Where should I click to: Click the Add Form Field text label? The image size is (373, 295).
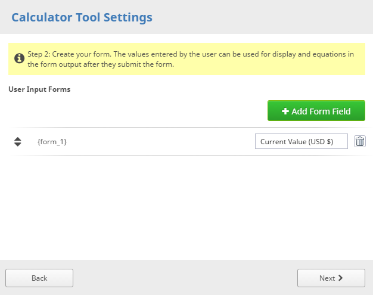pos(321,111)
